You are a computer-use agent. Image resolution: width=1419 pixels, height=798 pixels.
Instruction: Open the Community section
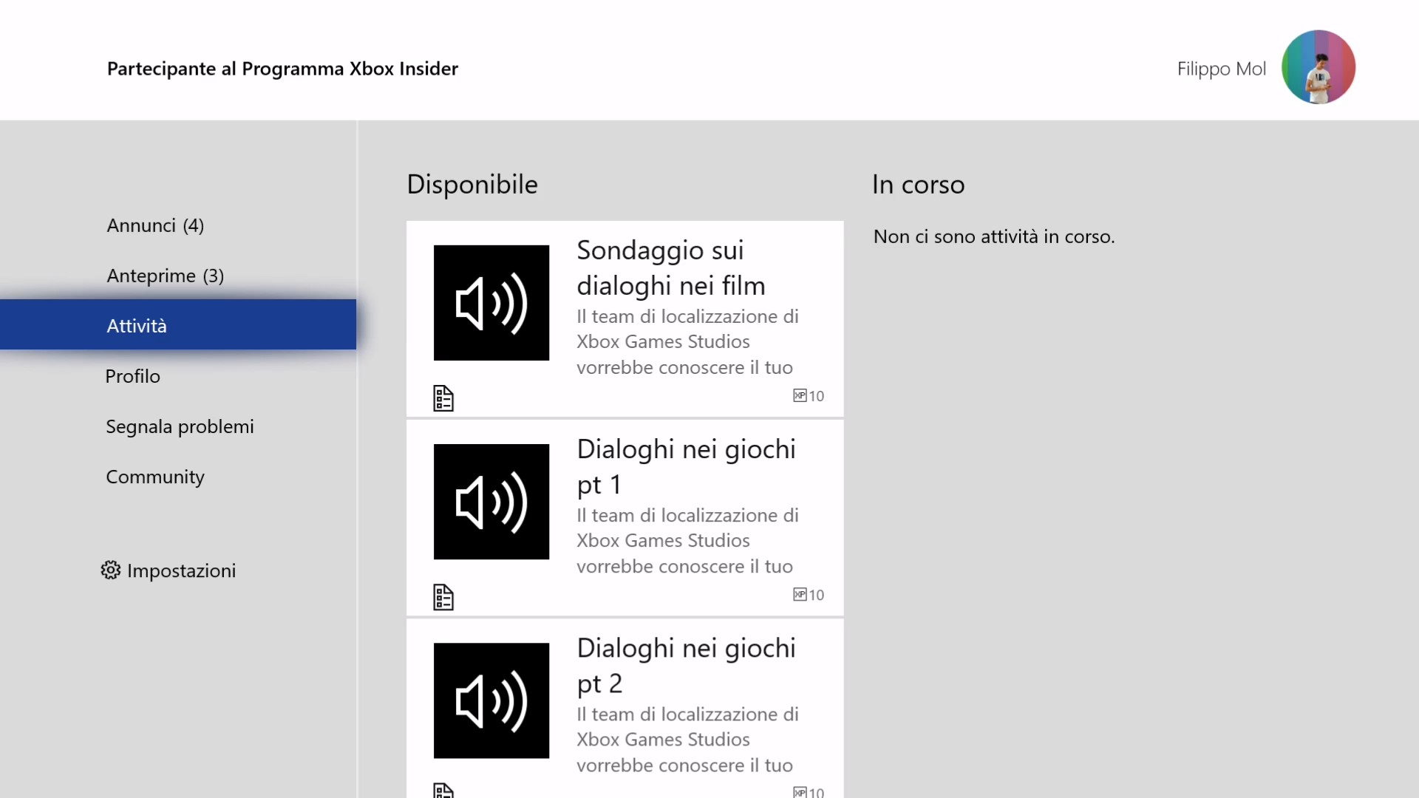click(x=177, y=477)
